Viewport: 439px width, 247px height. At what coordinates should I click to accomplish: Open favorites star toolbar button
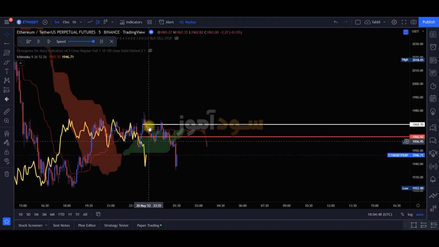(7, 221)
